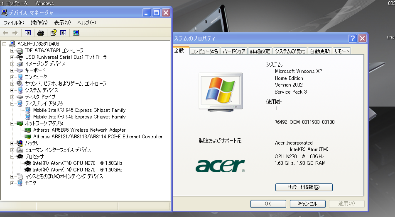Image resolution: width=395 pixels, height=217 pixels.
Task: Expand the システム デバイス node
Action: 12,90
